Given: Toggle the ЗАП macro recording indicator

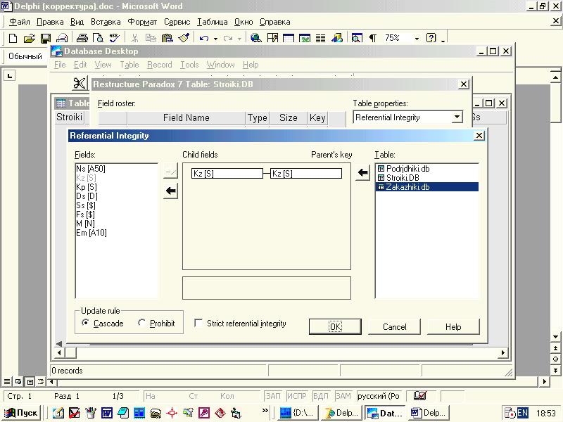Looking at the screenshot, I should point(272,396).
